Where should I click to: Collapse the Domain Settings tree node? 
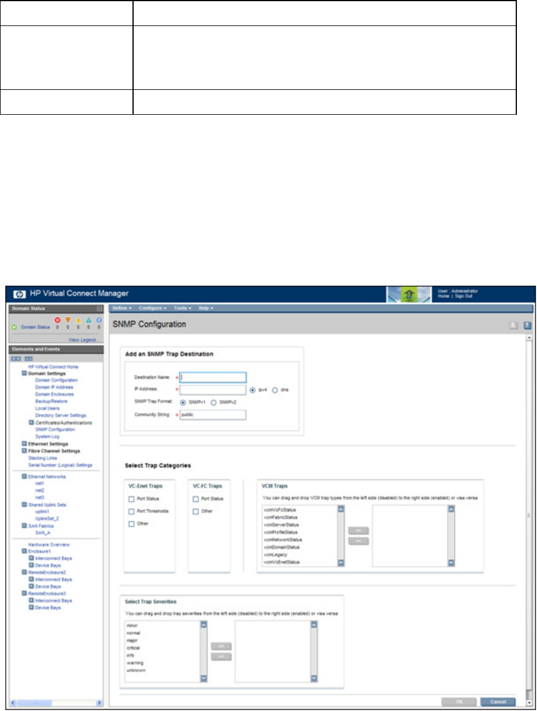point(24,374)
